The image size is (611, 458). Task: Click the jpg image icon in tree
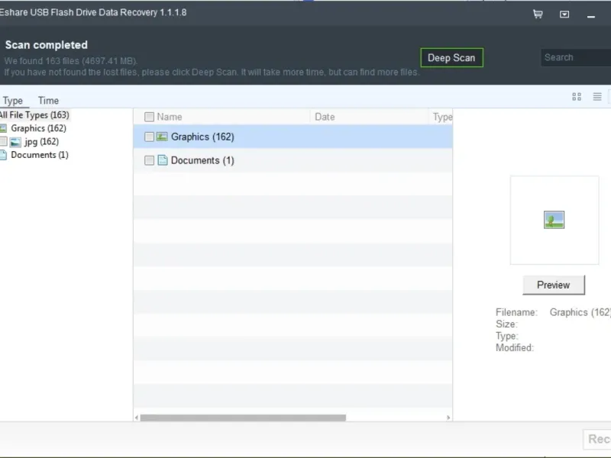15,142
